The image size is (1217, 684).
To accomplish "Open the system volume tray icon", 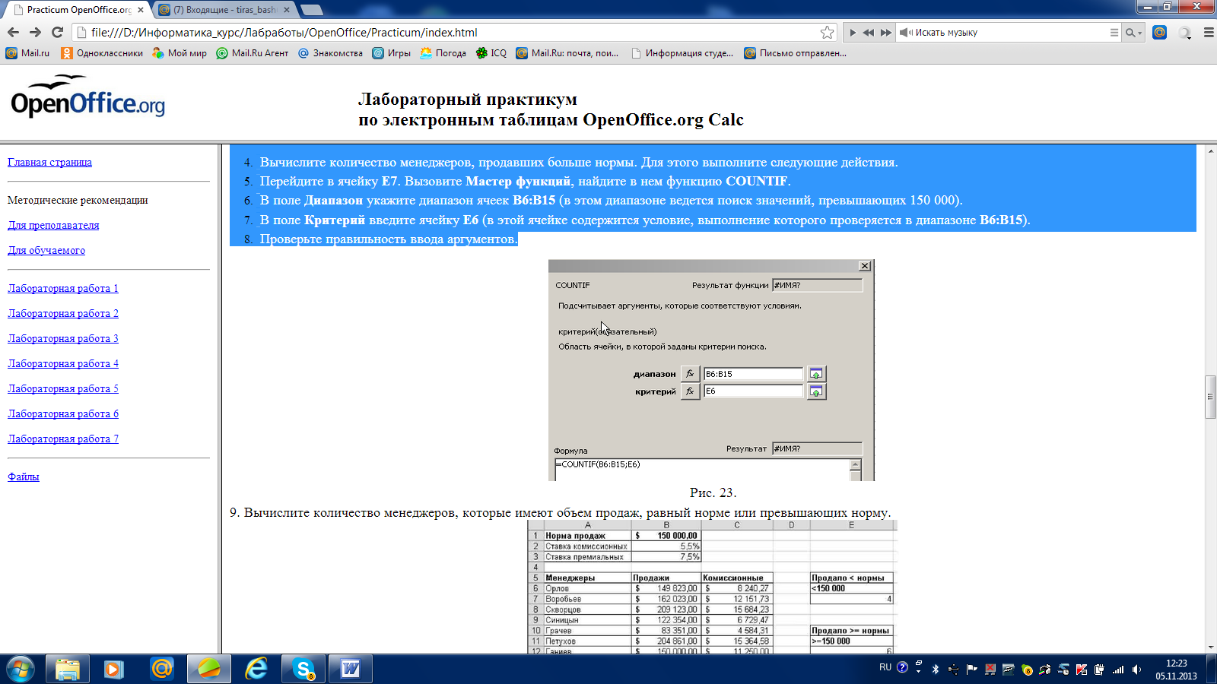I will [1136, 670].
